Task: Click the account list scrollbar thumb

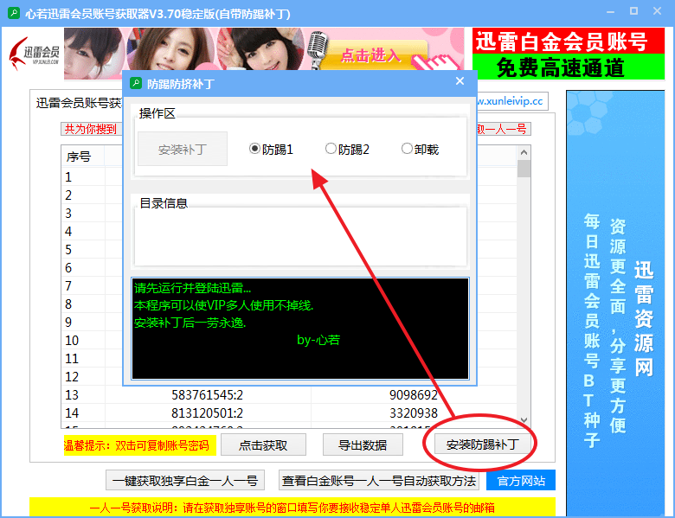Action: click(524, 169)
